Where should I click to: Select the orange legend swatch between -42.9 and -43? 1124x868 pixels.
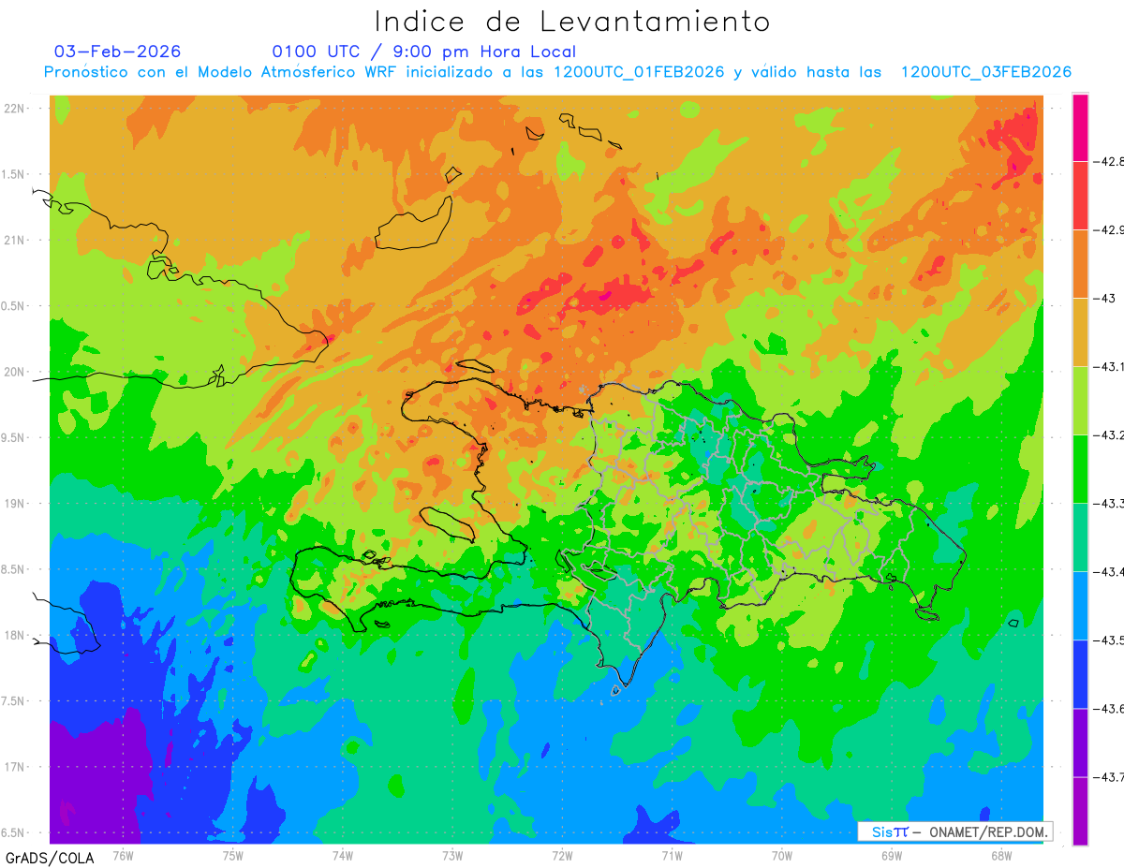coord(1080,263)
